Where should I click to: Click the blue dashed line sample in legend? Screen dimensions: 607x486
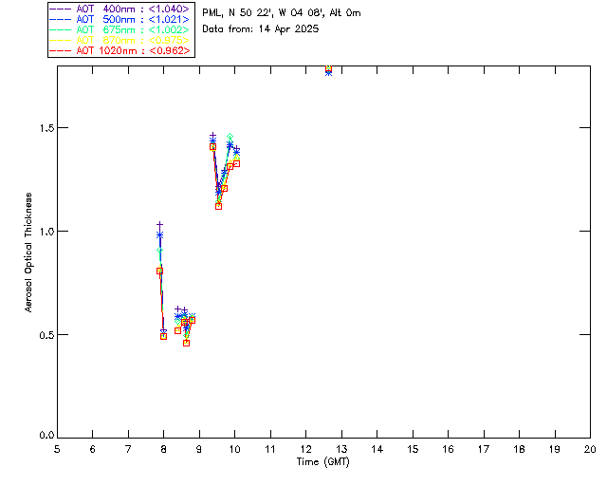[x=61, y=19]
